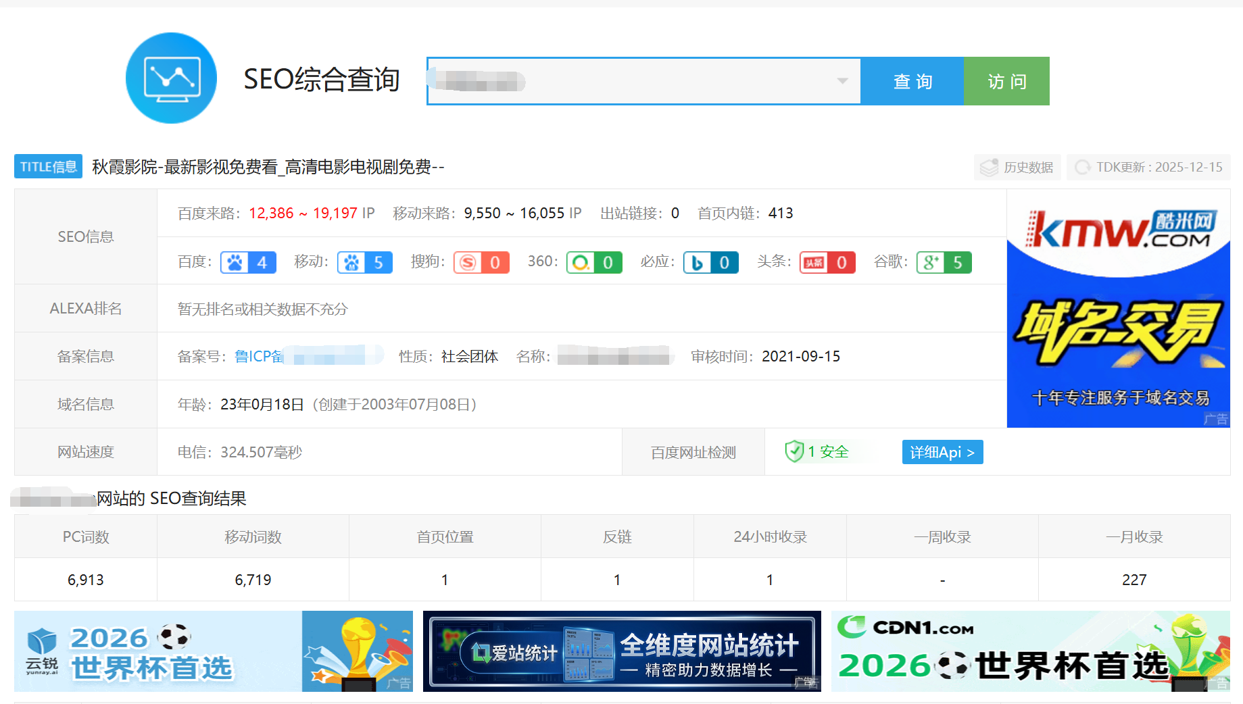Click 一月收录 value 227

(1134, 580)
